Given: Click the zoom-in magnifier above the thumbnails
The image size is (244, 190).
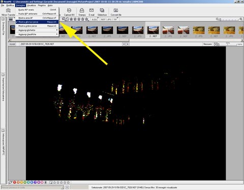Looking at the screenshot, I should click(x=241, y=19).
